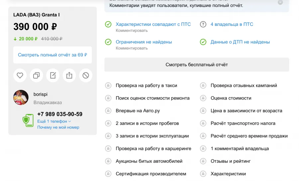
Task: Click lock icon for Поиск оценок стоимости ремонта
Action: (108, 98)
